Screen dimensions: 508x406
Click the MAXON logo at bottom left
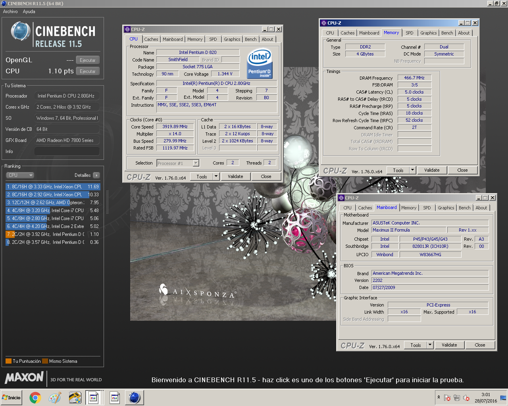(24, 377)
